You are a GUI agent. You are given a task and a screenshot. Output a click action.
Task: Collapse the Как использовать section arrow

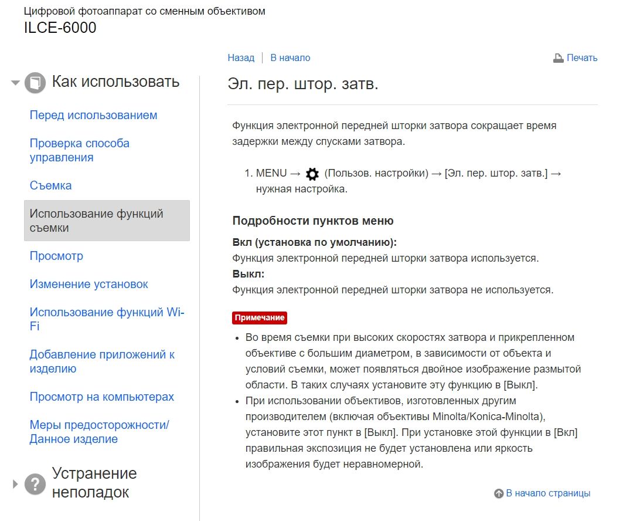pyautogui.click(x=15, y=83)
